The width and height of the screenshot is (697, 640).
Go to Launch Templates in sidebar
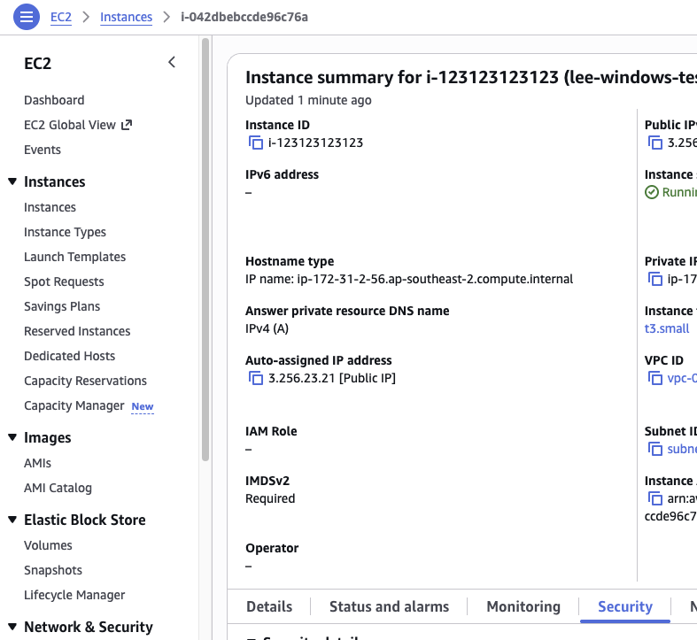74,257
